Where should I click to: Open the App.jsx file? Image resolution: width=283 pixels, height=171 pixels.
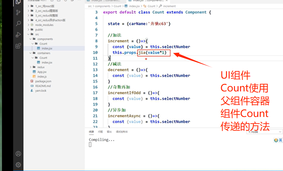[42, 72]
